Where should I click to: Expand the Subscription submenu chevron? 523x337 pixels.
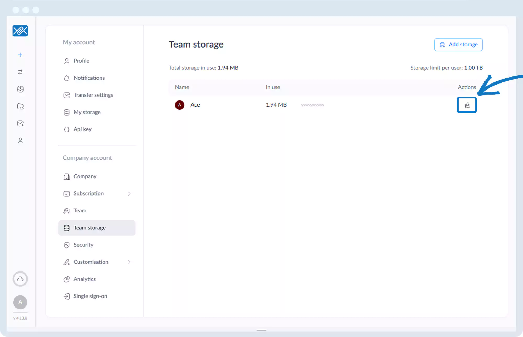pyautogui.click(x=129, y=194)
